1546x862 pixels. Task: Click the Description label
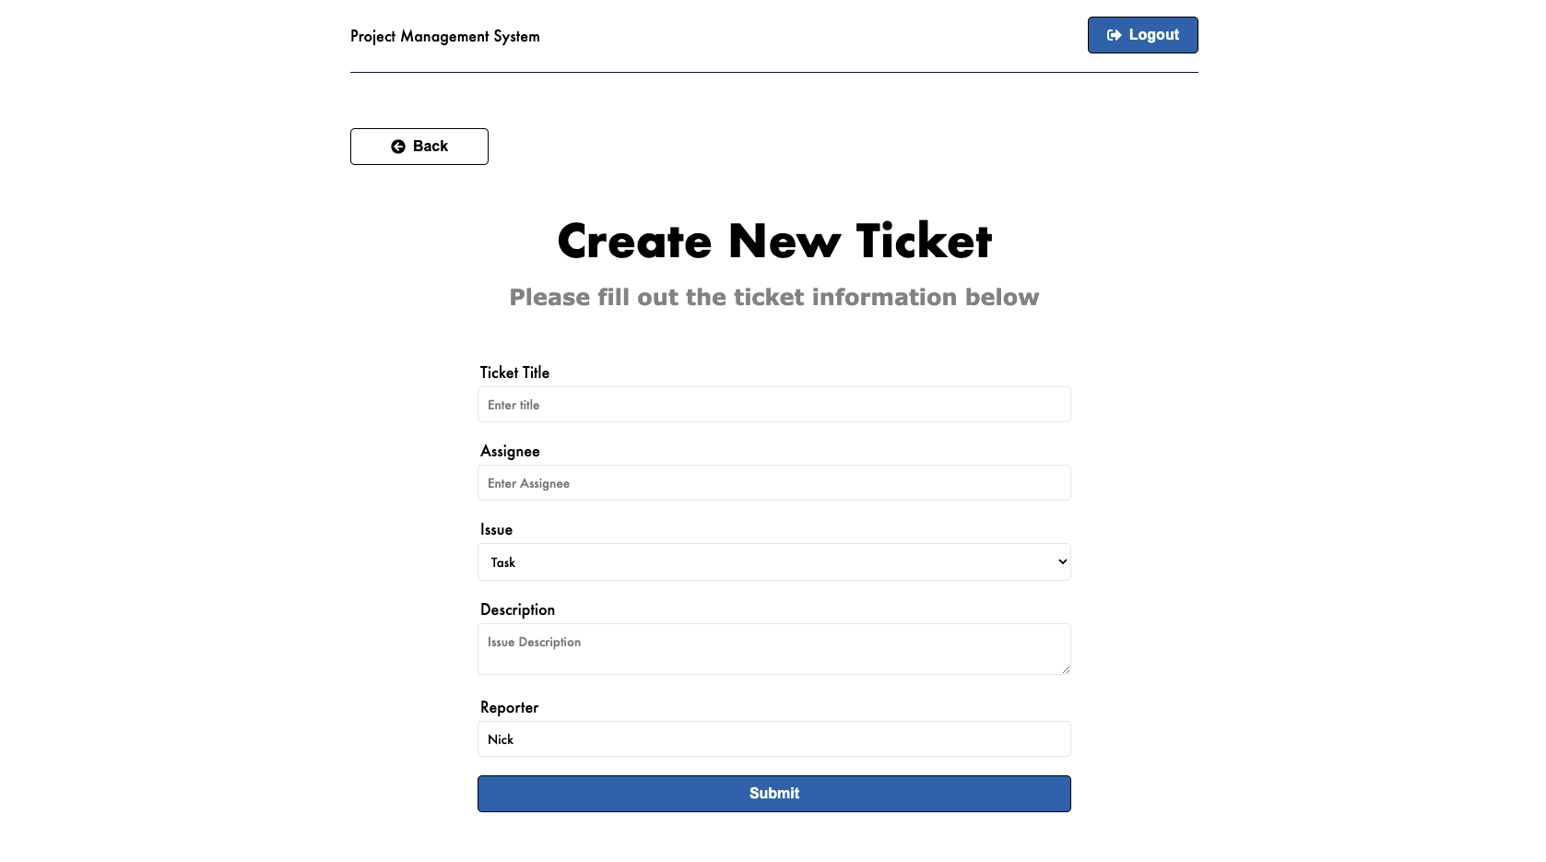517,609
